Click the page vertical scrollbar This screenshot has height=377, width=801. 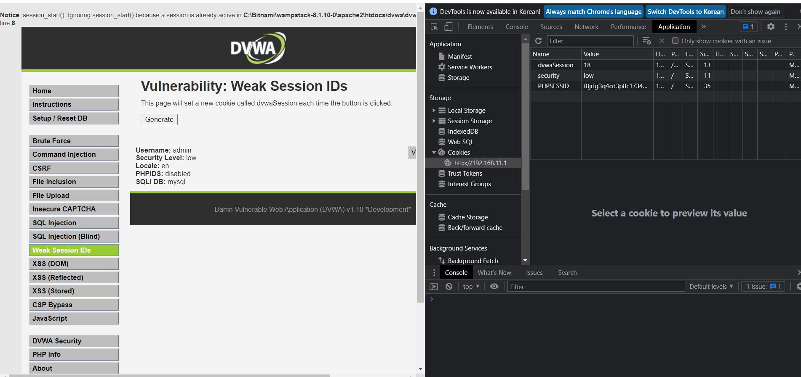420,156
